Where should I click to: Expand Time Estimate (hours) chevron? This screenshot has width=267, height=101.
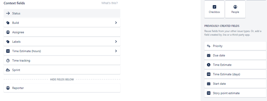point(116,51)
